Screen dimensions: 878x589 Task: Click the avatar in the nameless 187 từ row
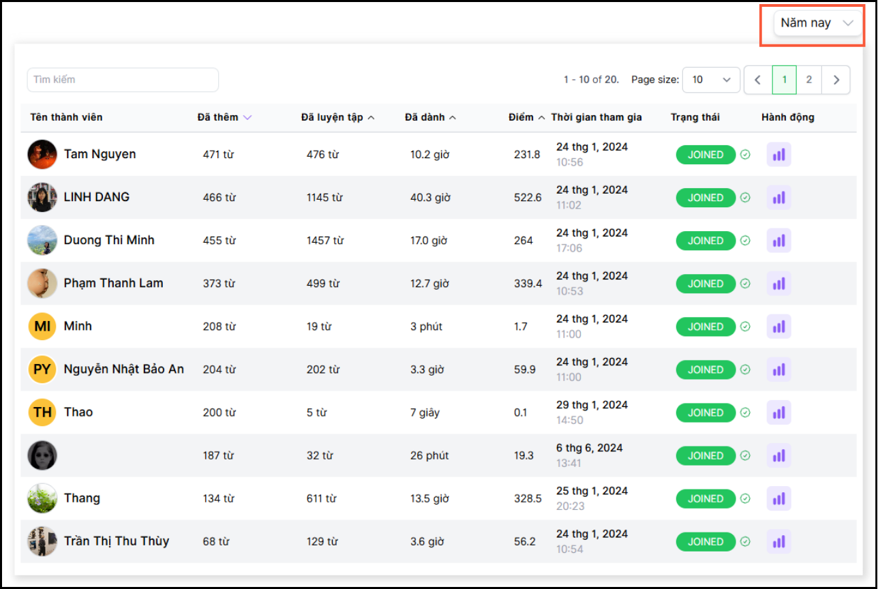(x=42, y=455)
